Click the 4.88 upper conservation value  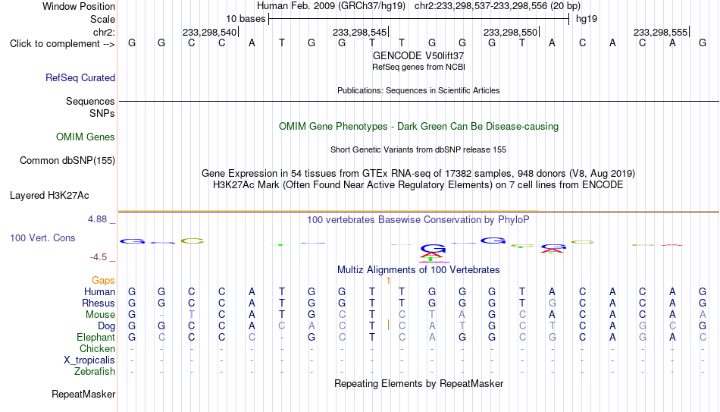point(97,219)
